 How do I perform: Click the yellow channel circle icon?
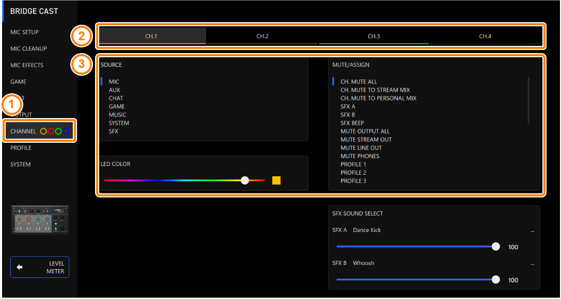click(43, 131)
